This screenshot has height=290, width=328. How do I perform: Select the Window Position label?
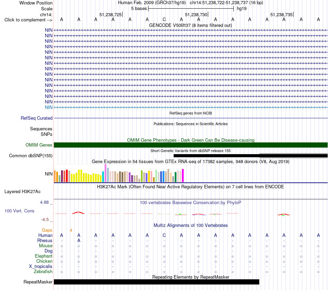(x=36, y=3)
